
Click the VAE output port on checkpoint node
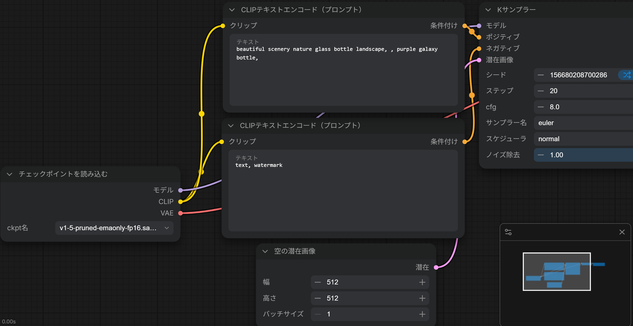[180, 213]
